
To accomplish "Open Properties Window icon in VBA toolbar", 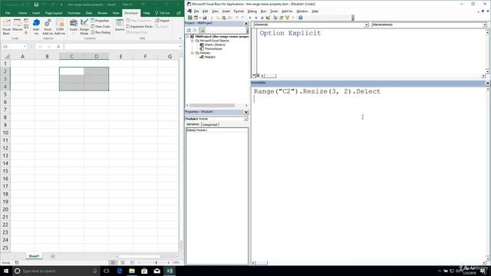I will tap(281, 18).
